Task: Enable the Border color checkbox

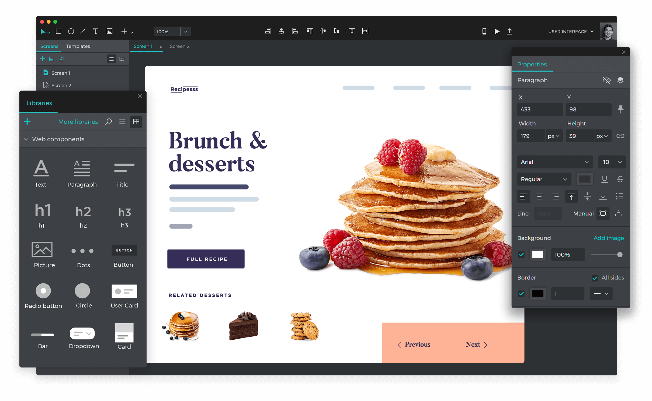Action: (x=522, y=294)
